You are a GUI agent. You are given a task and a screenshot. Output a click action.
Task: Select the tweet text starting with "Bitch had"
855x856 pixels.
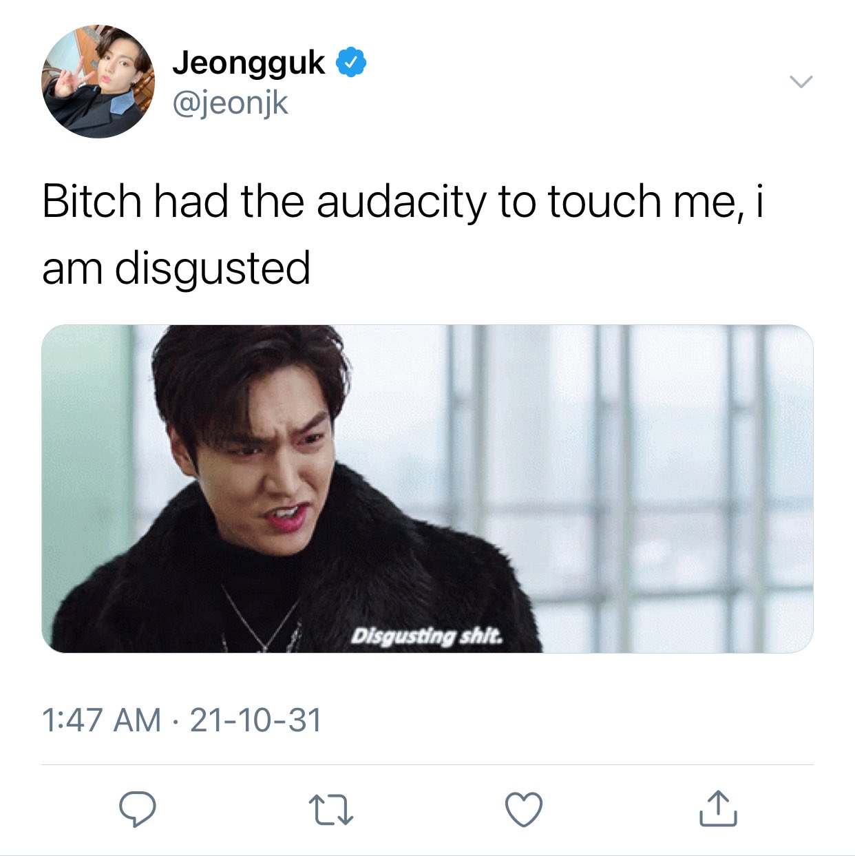tap(403, 235)
